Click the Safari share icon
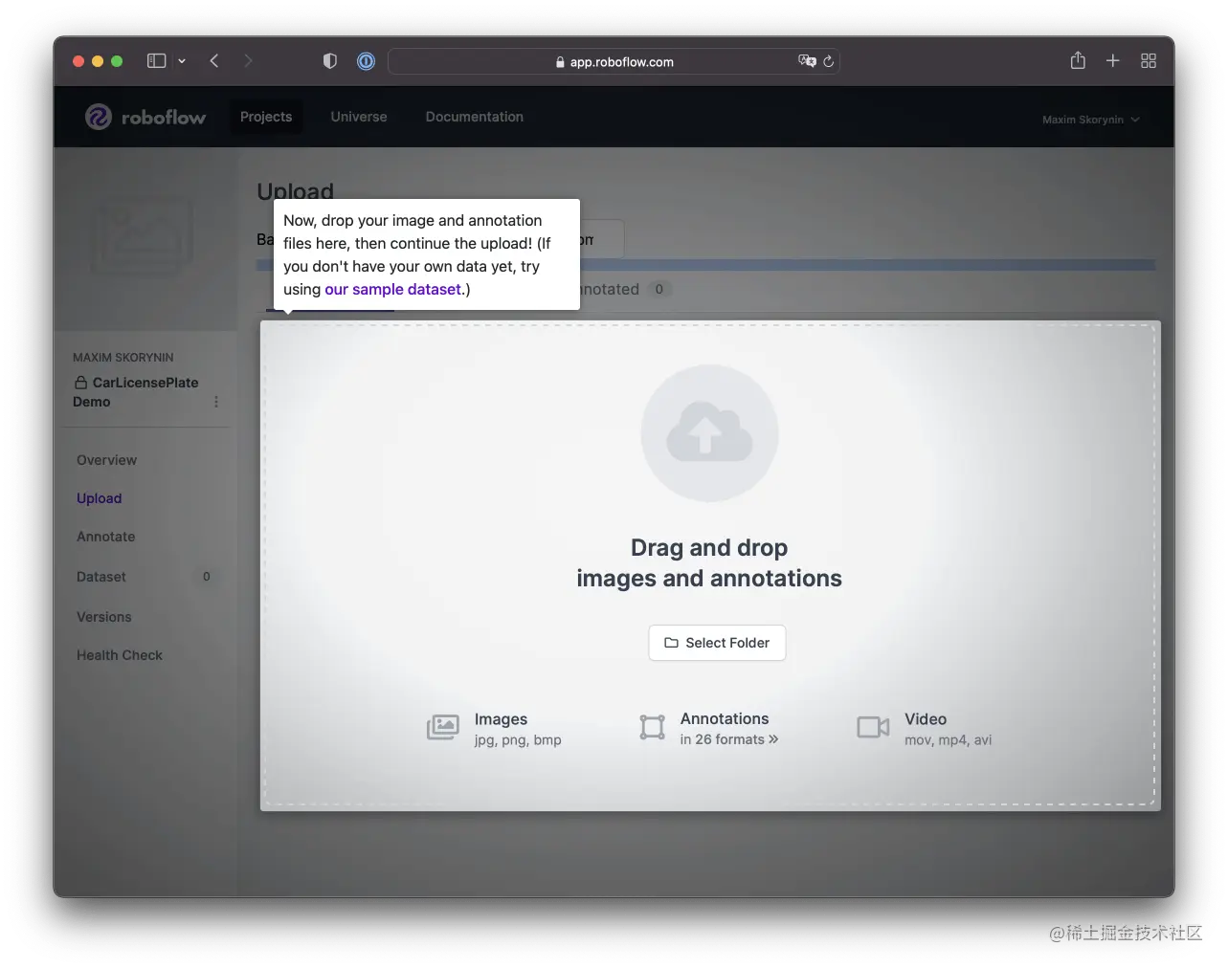Image resolution: width=1228 pixels, height=968 pixels. tap(1077, 60)
